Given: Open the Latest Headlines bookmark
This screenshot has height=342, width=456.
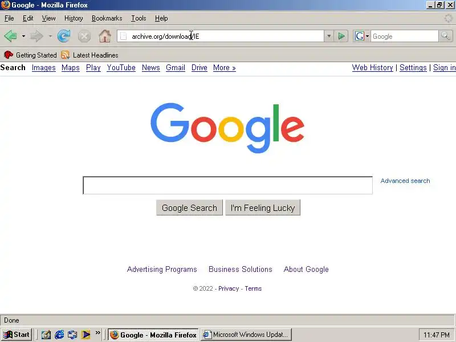Looking at the screenshot, I should pos(90,55).
